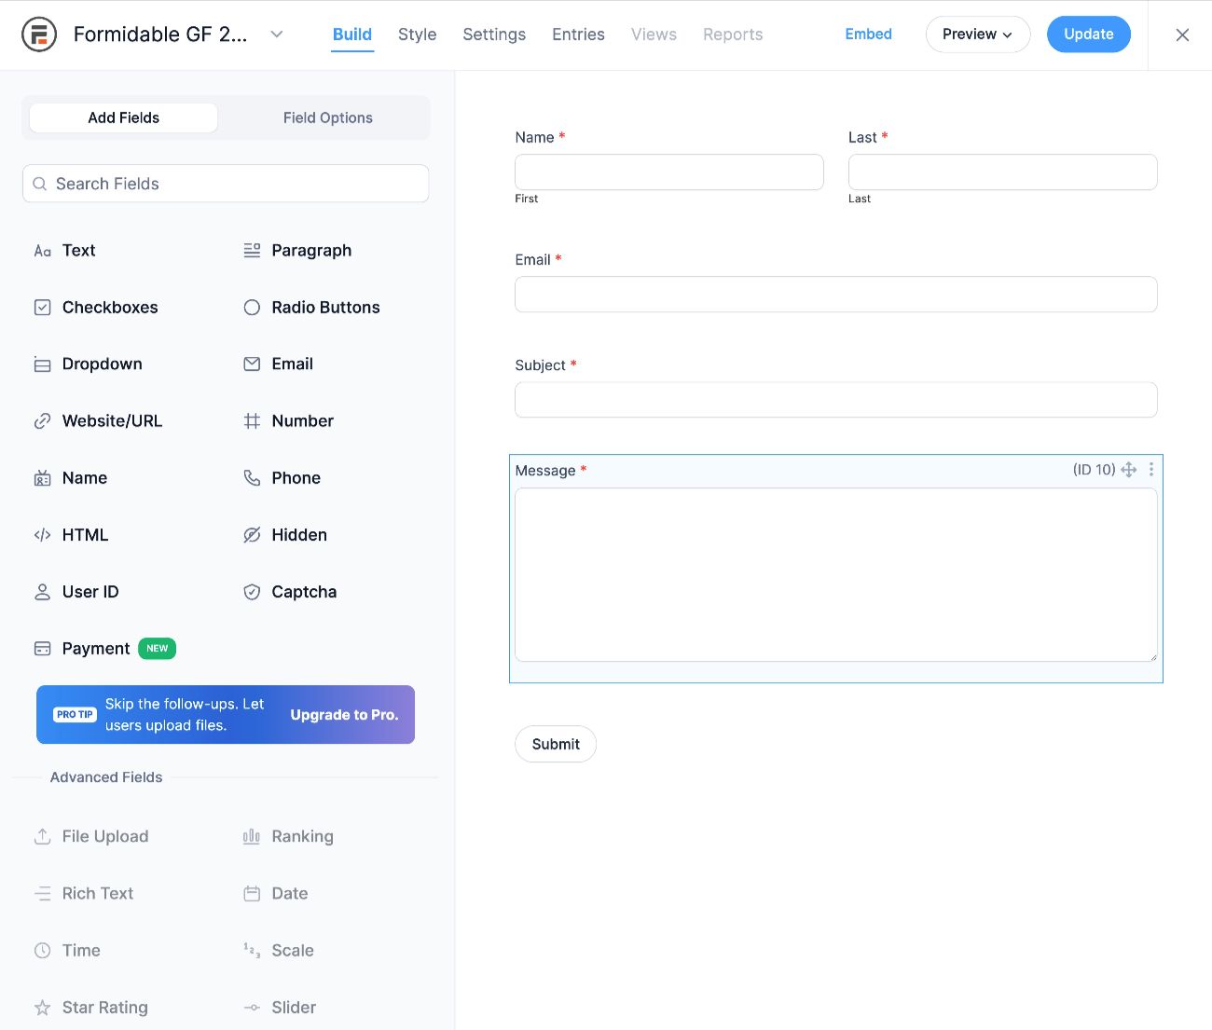The width and height of the screenshot is (1212, 1030).
Task: Open the Message field three-dot options menu
Action: click(1151, 470)
